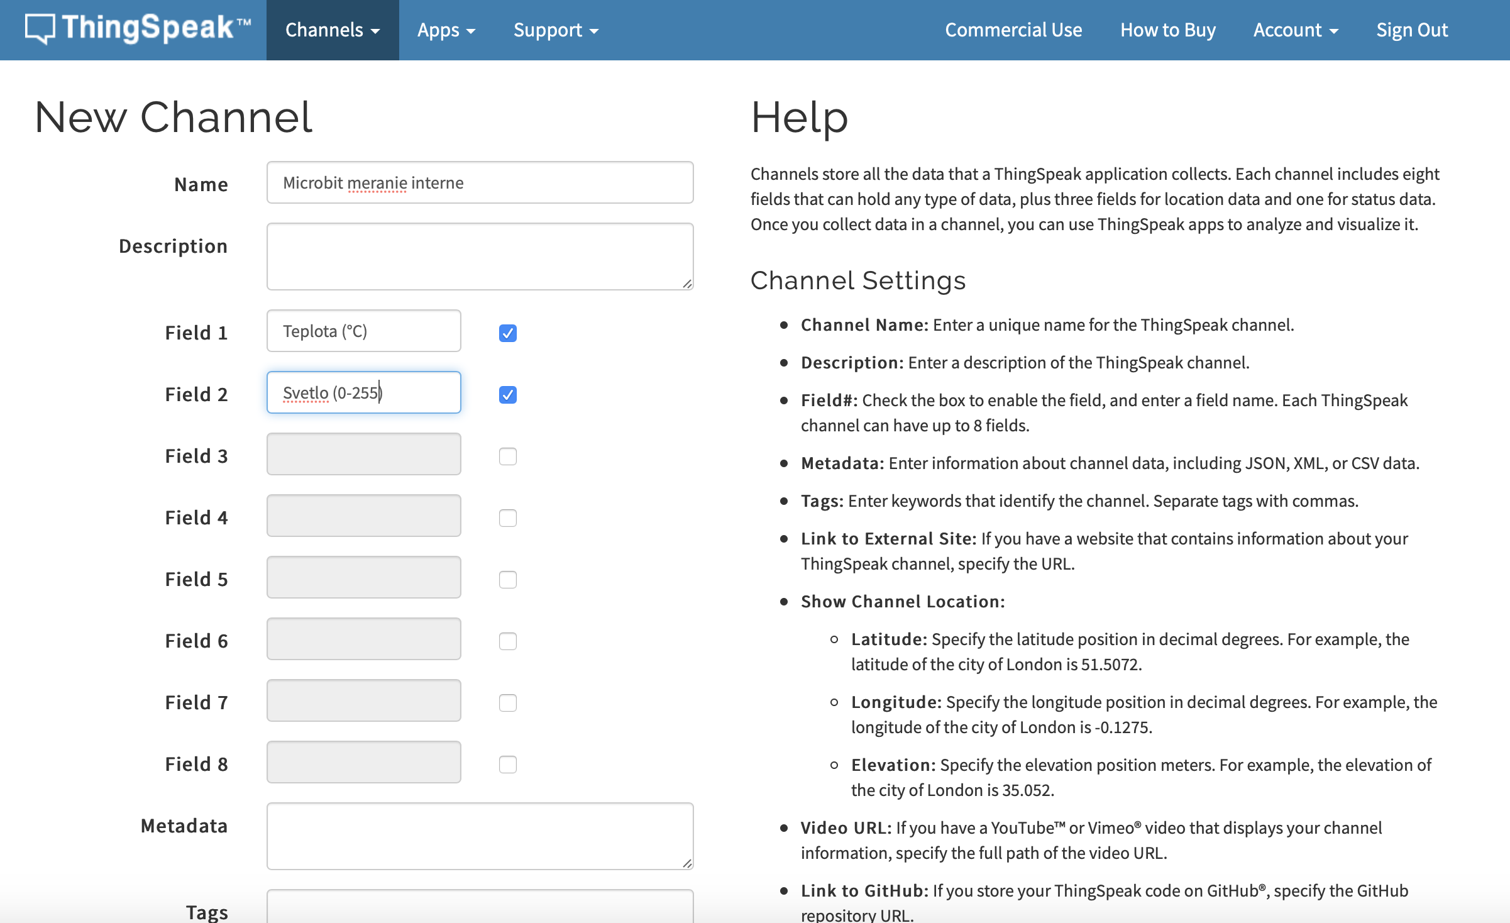Enable the Field 4 checkbox
Screen dimensions: 1510x923
507,517
